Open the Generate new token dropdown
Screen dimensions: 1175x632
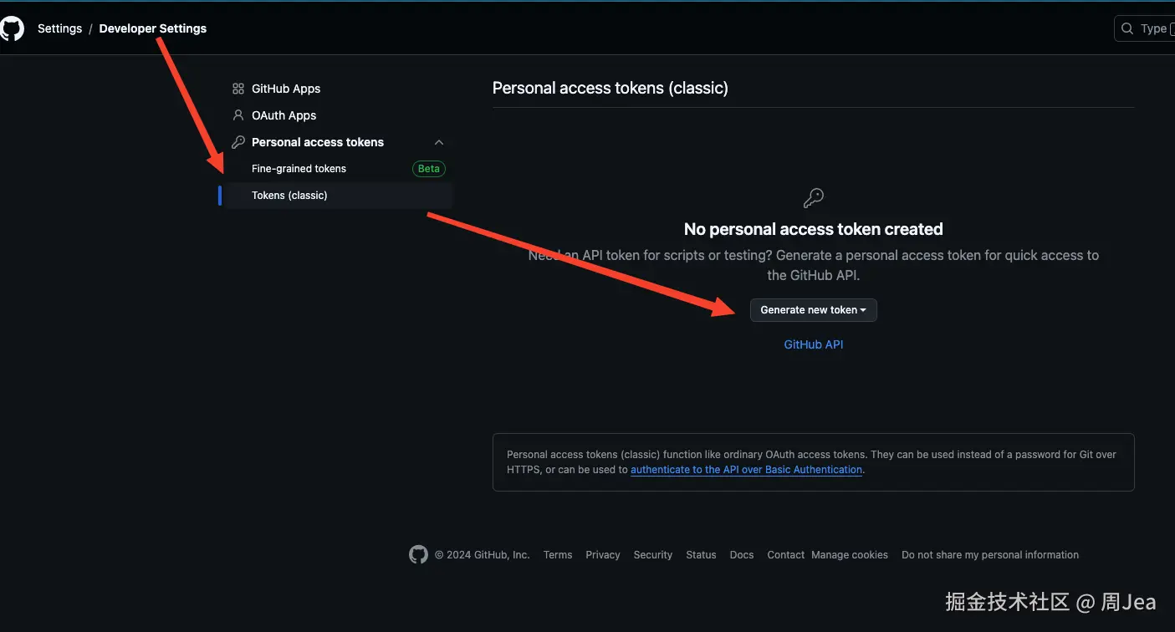click(813, 310)
